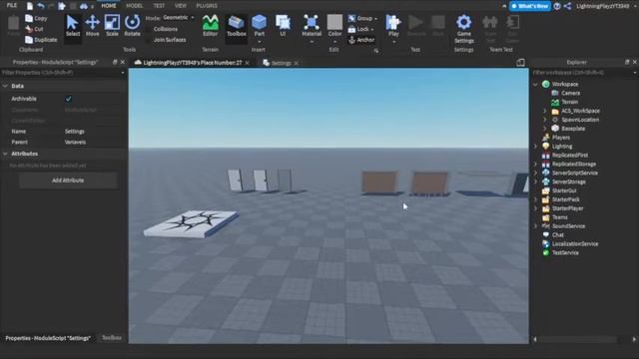Open the HOME ribbon tab
This screenshot has width=639, height=359.
[x=109, y=6]
